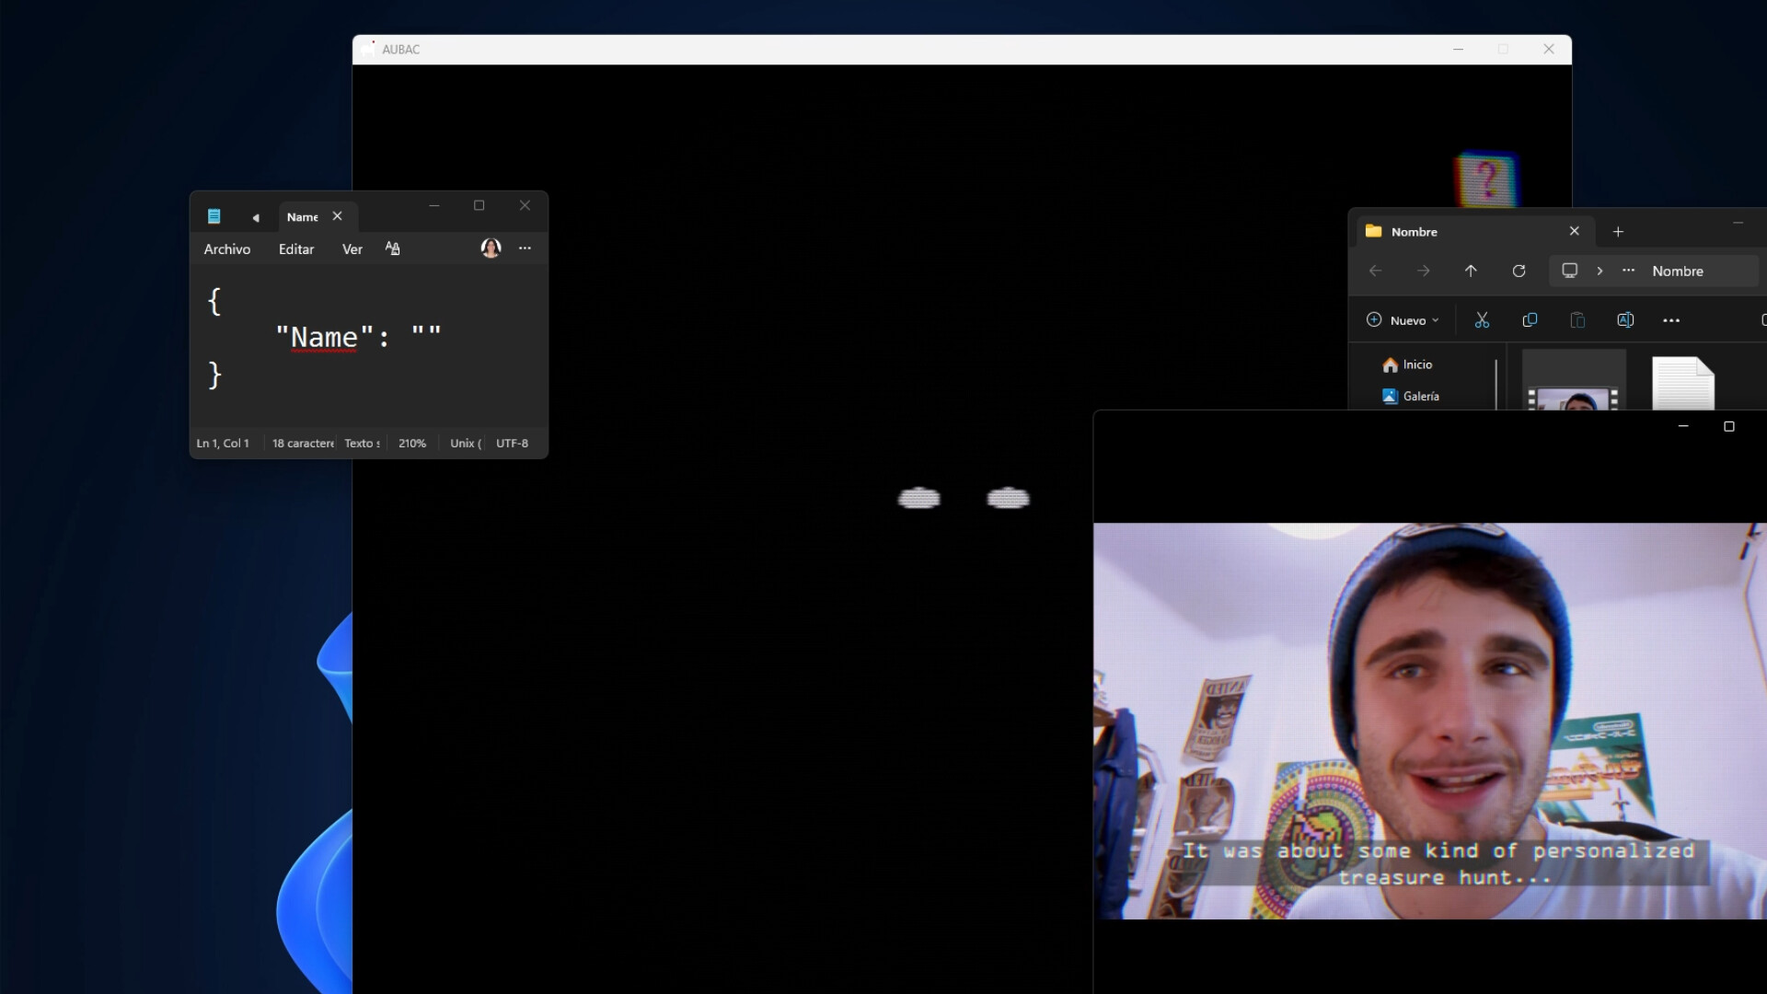Select the blank document file in File Explorer

click(x=1683, y=383)
